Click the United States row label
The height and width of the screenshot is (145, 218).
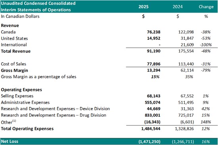tap(14, 39)
